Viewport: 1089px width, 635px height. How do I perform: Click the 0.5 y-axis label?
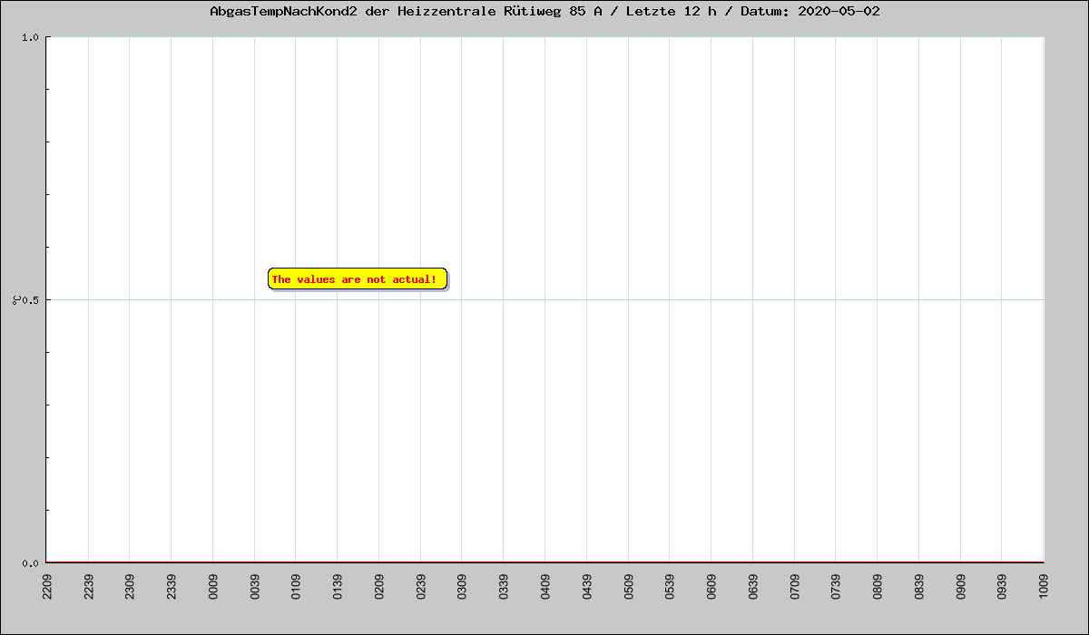(x=29, y=300)
